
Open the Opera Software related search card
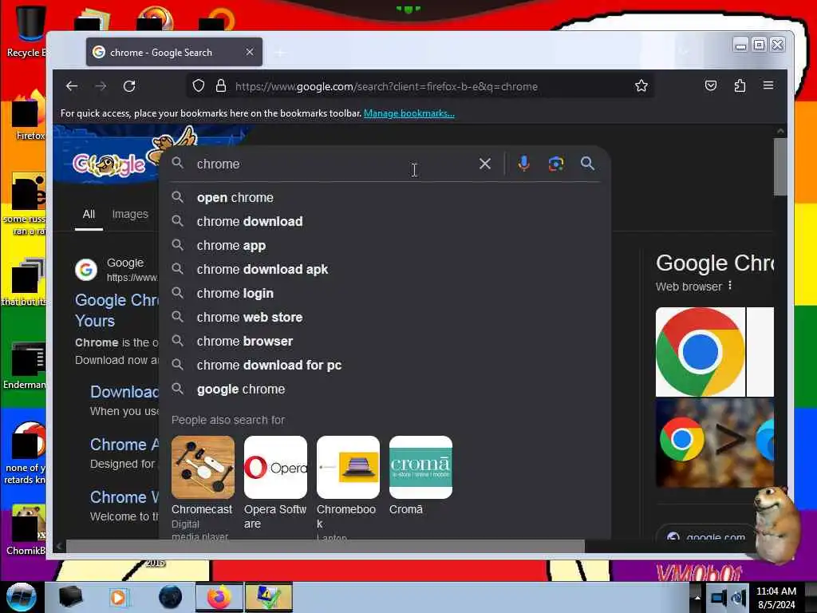click(x=275, y=483)
